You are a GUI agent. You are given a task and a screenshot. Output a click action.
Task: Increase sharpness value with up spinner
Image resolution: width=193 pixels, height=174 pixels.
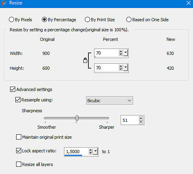coord(141,118)
